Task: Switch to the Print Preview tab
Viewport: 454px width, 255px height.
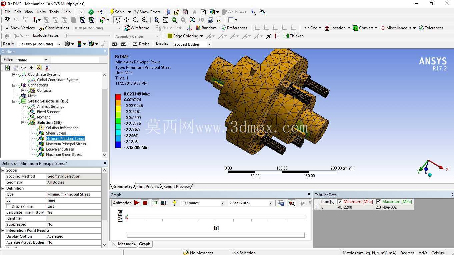Action: click(x=148, y=187)
